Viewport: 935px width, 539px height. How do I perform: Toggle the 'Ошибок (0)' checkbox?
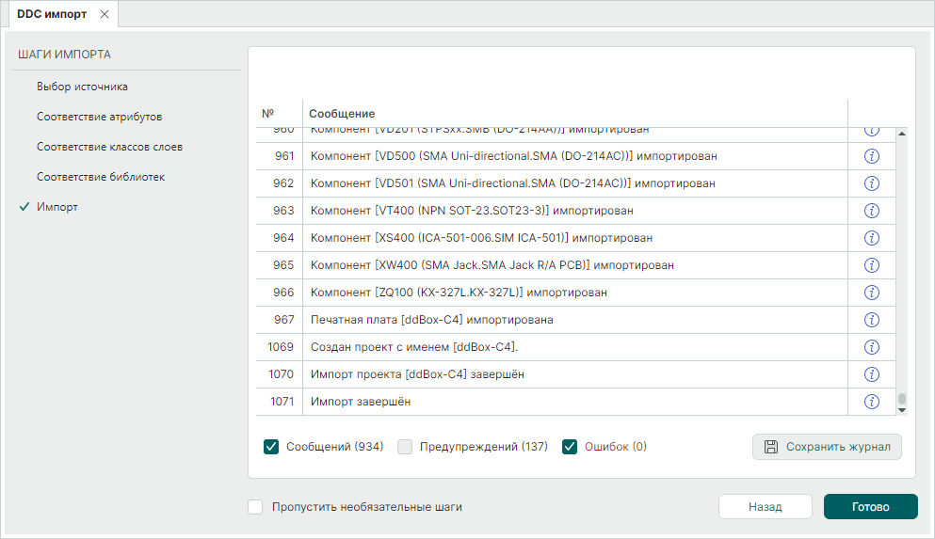pos(570,447)
